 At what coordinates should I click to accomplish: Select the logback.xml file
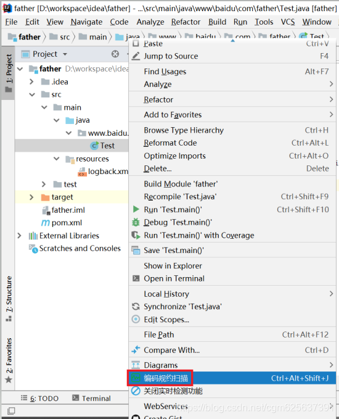coord(103,172)
